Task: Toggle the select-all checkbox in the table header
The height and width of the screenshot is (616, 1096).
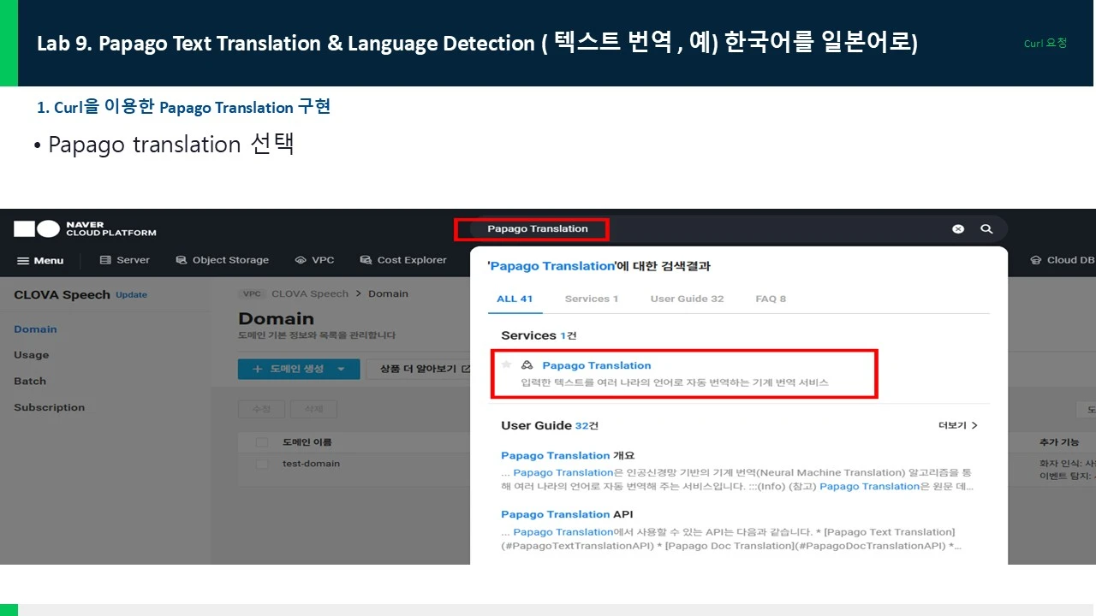Action: click(x=262, y=442)
